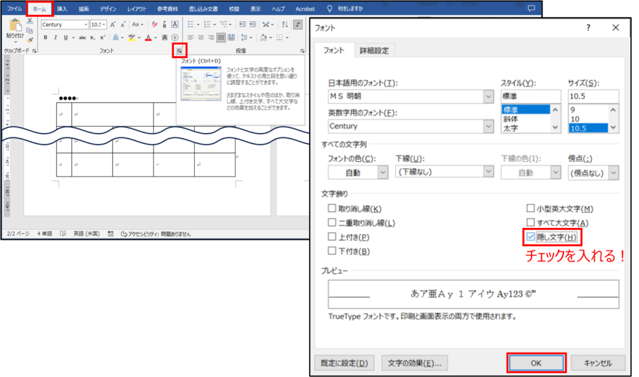Open the Font dialog launcher arrow
The image size is (639, 377).
pos(179,50)
